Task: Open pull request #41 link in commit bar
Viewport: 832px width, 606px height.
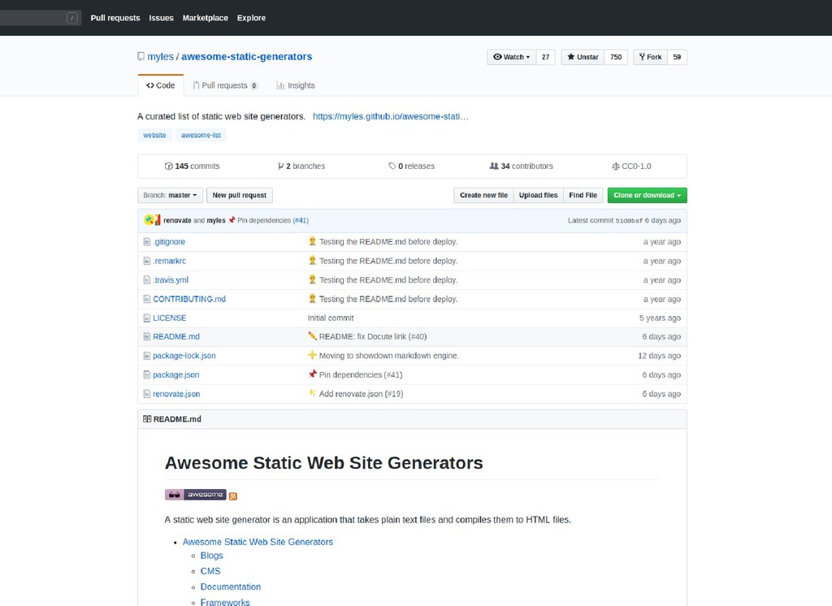Action: click(301, 220)
